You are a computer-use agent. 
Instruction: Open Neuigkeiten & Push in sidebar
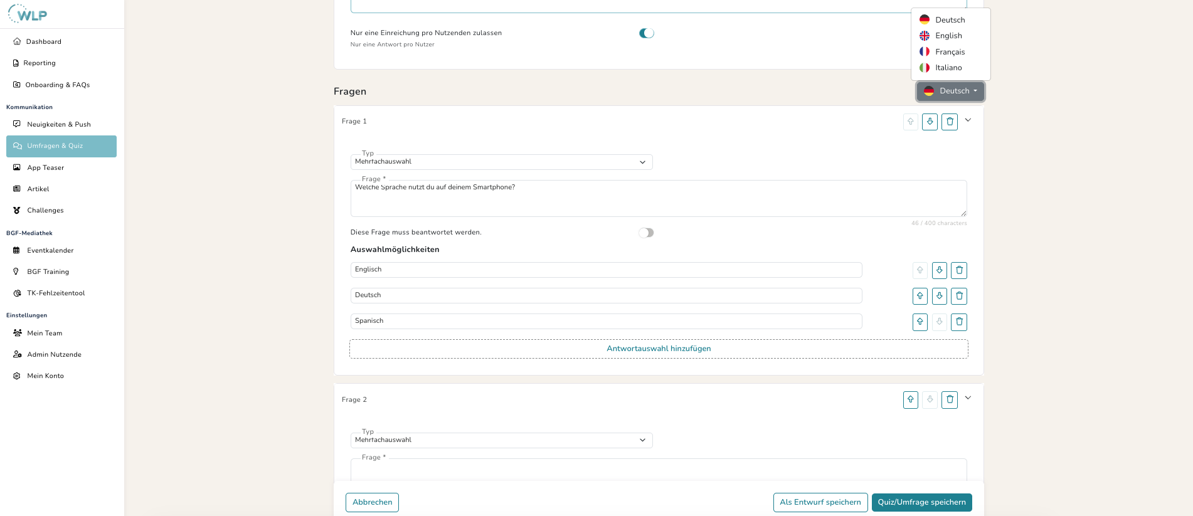(59, 124)
